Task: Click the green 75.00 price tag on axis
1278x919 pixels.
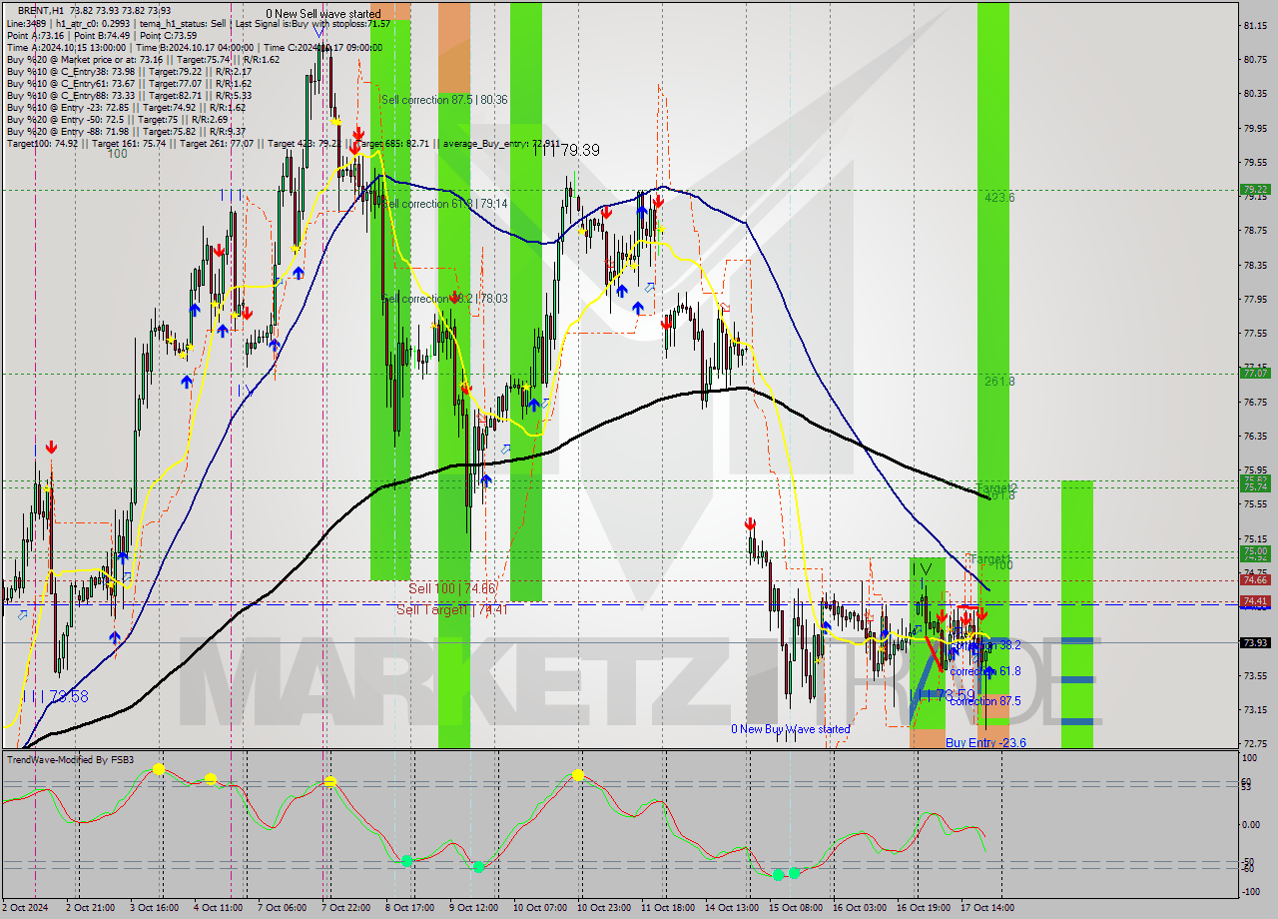Action: point(1254,551)
